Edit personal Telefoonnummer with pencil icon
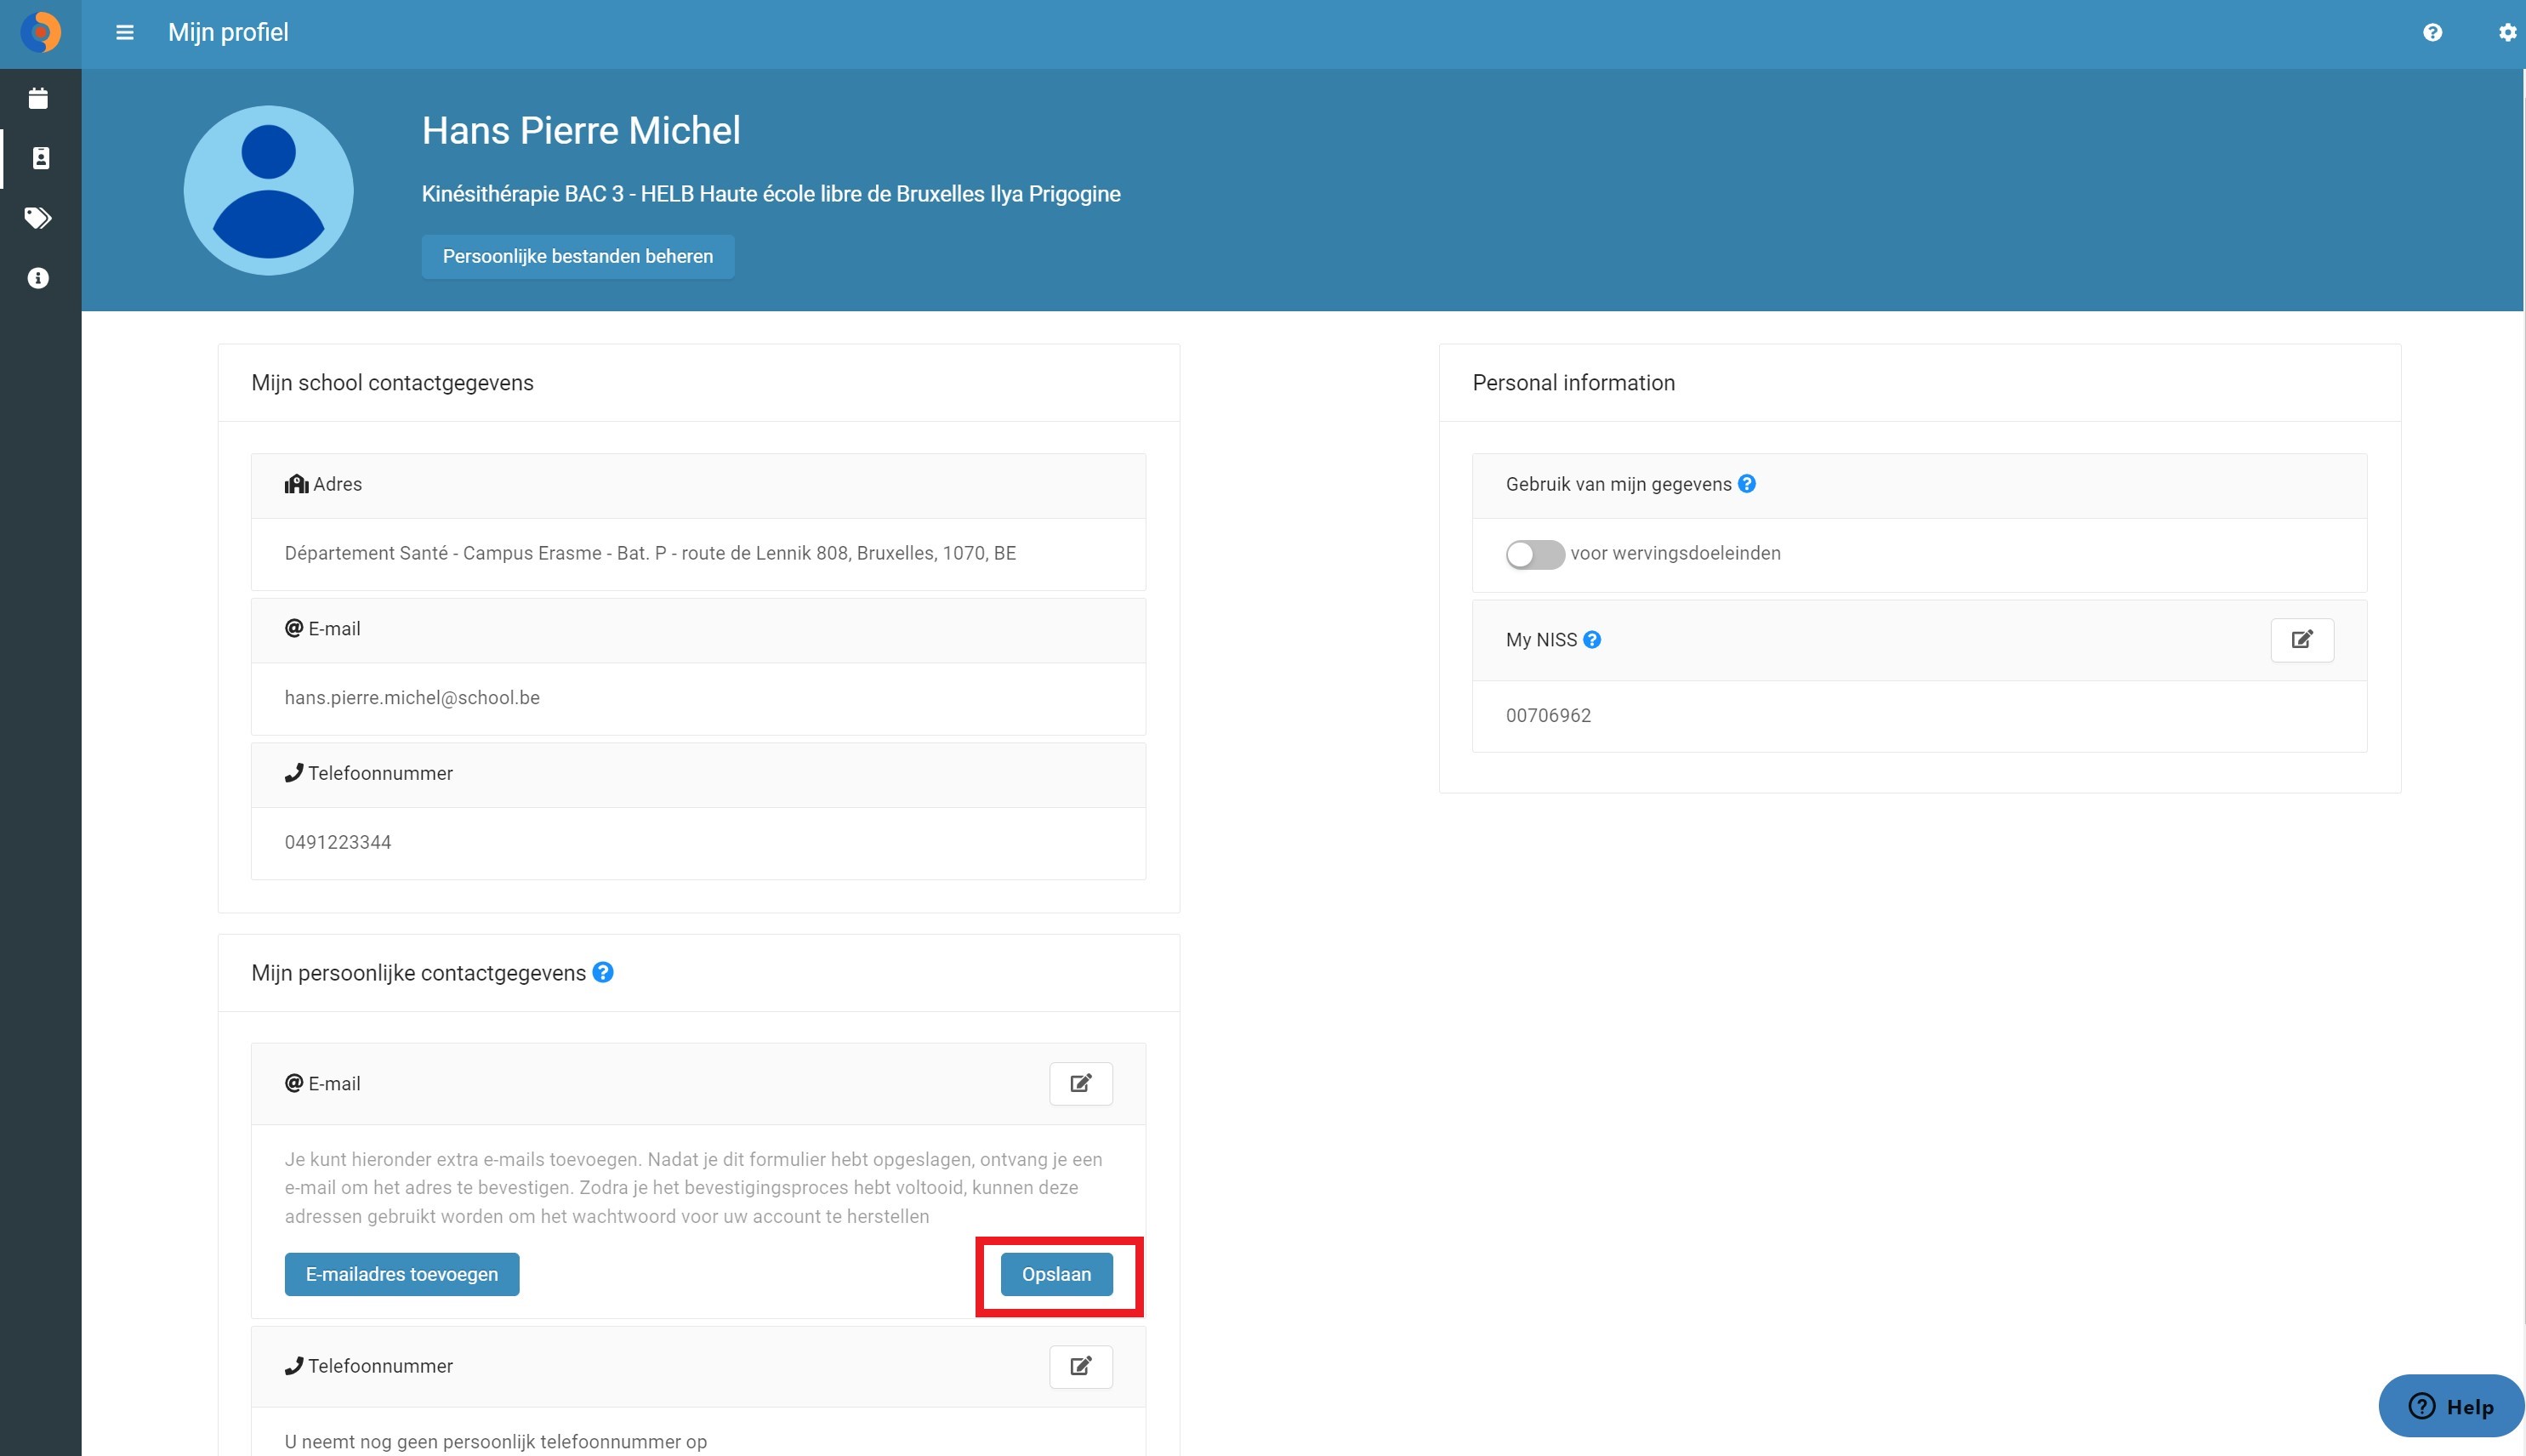This screenshot has height=1456, width=2526. (x=1080, y=1366)
